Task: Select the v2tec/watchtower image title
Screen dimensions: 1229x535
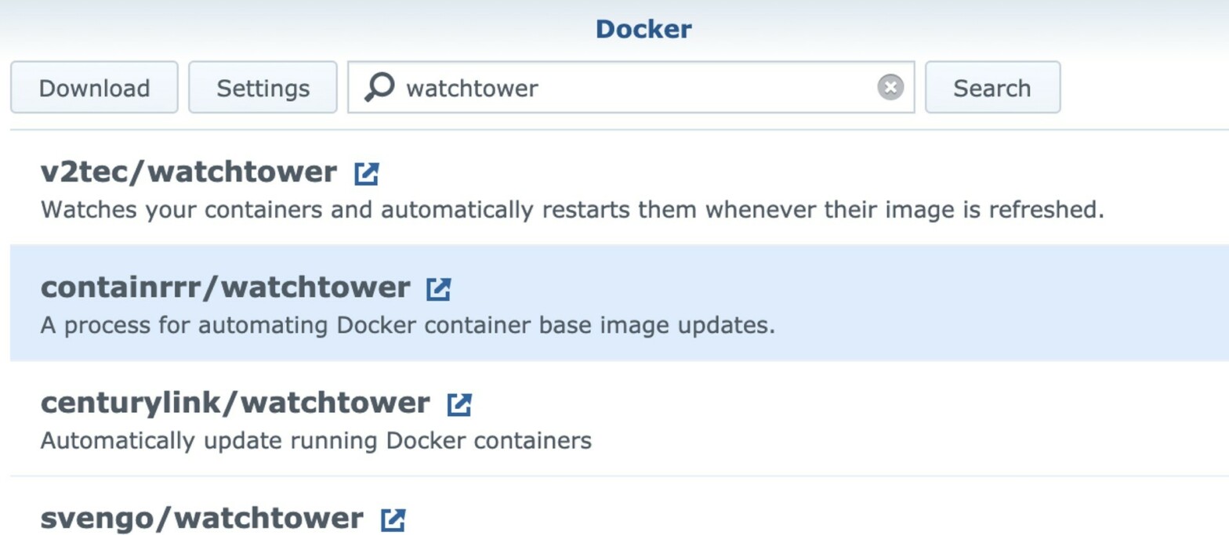Action: [189, 172]
